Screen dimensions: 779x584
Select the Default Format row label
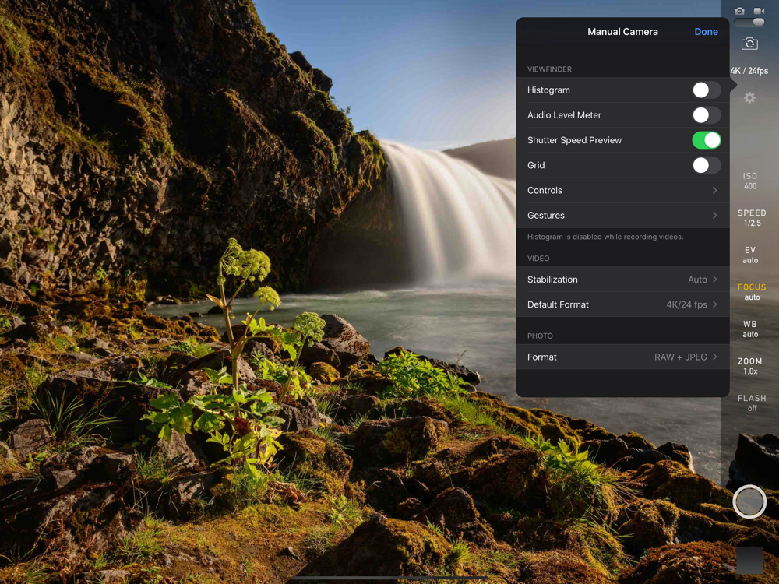point(558,304)
